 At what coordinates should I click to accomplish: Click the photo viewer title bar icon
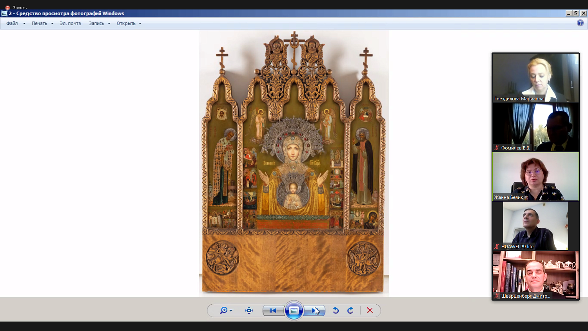click(4, 13)
